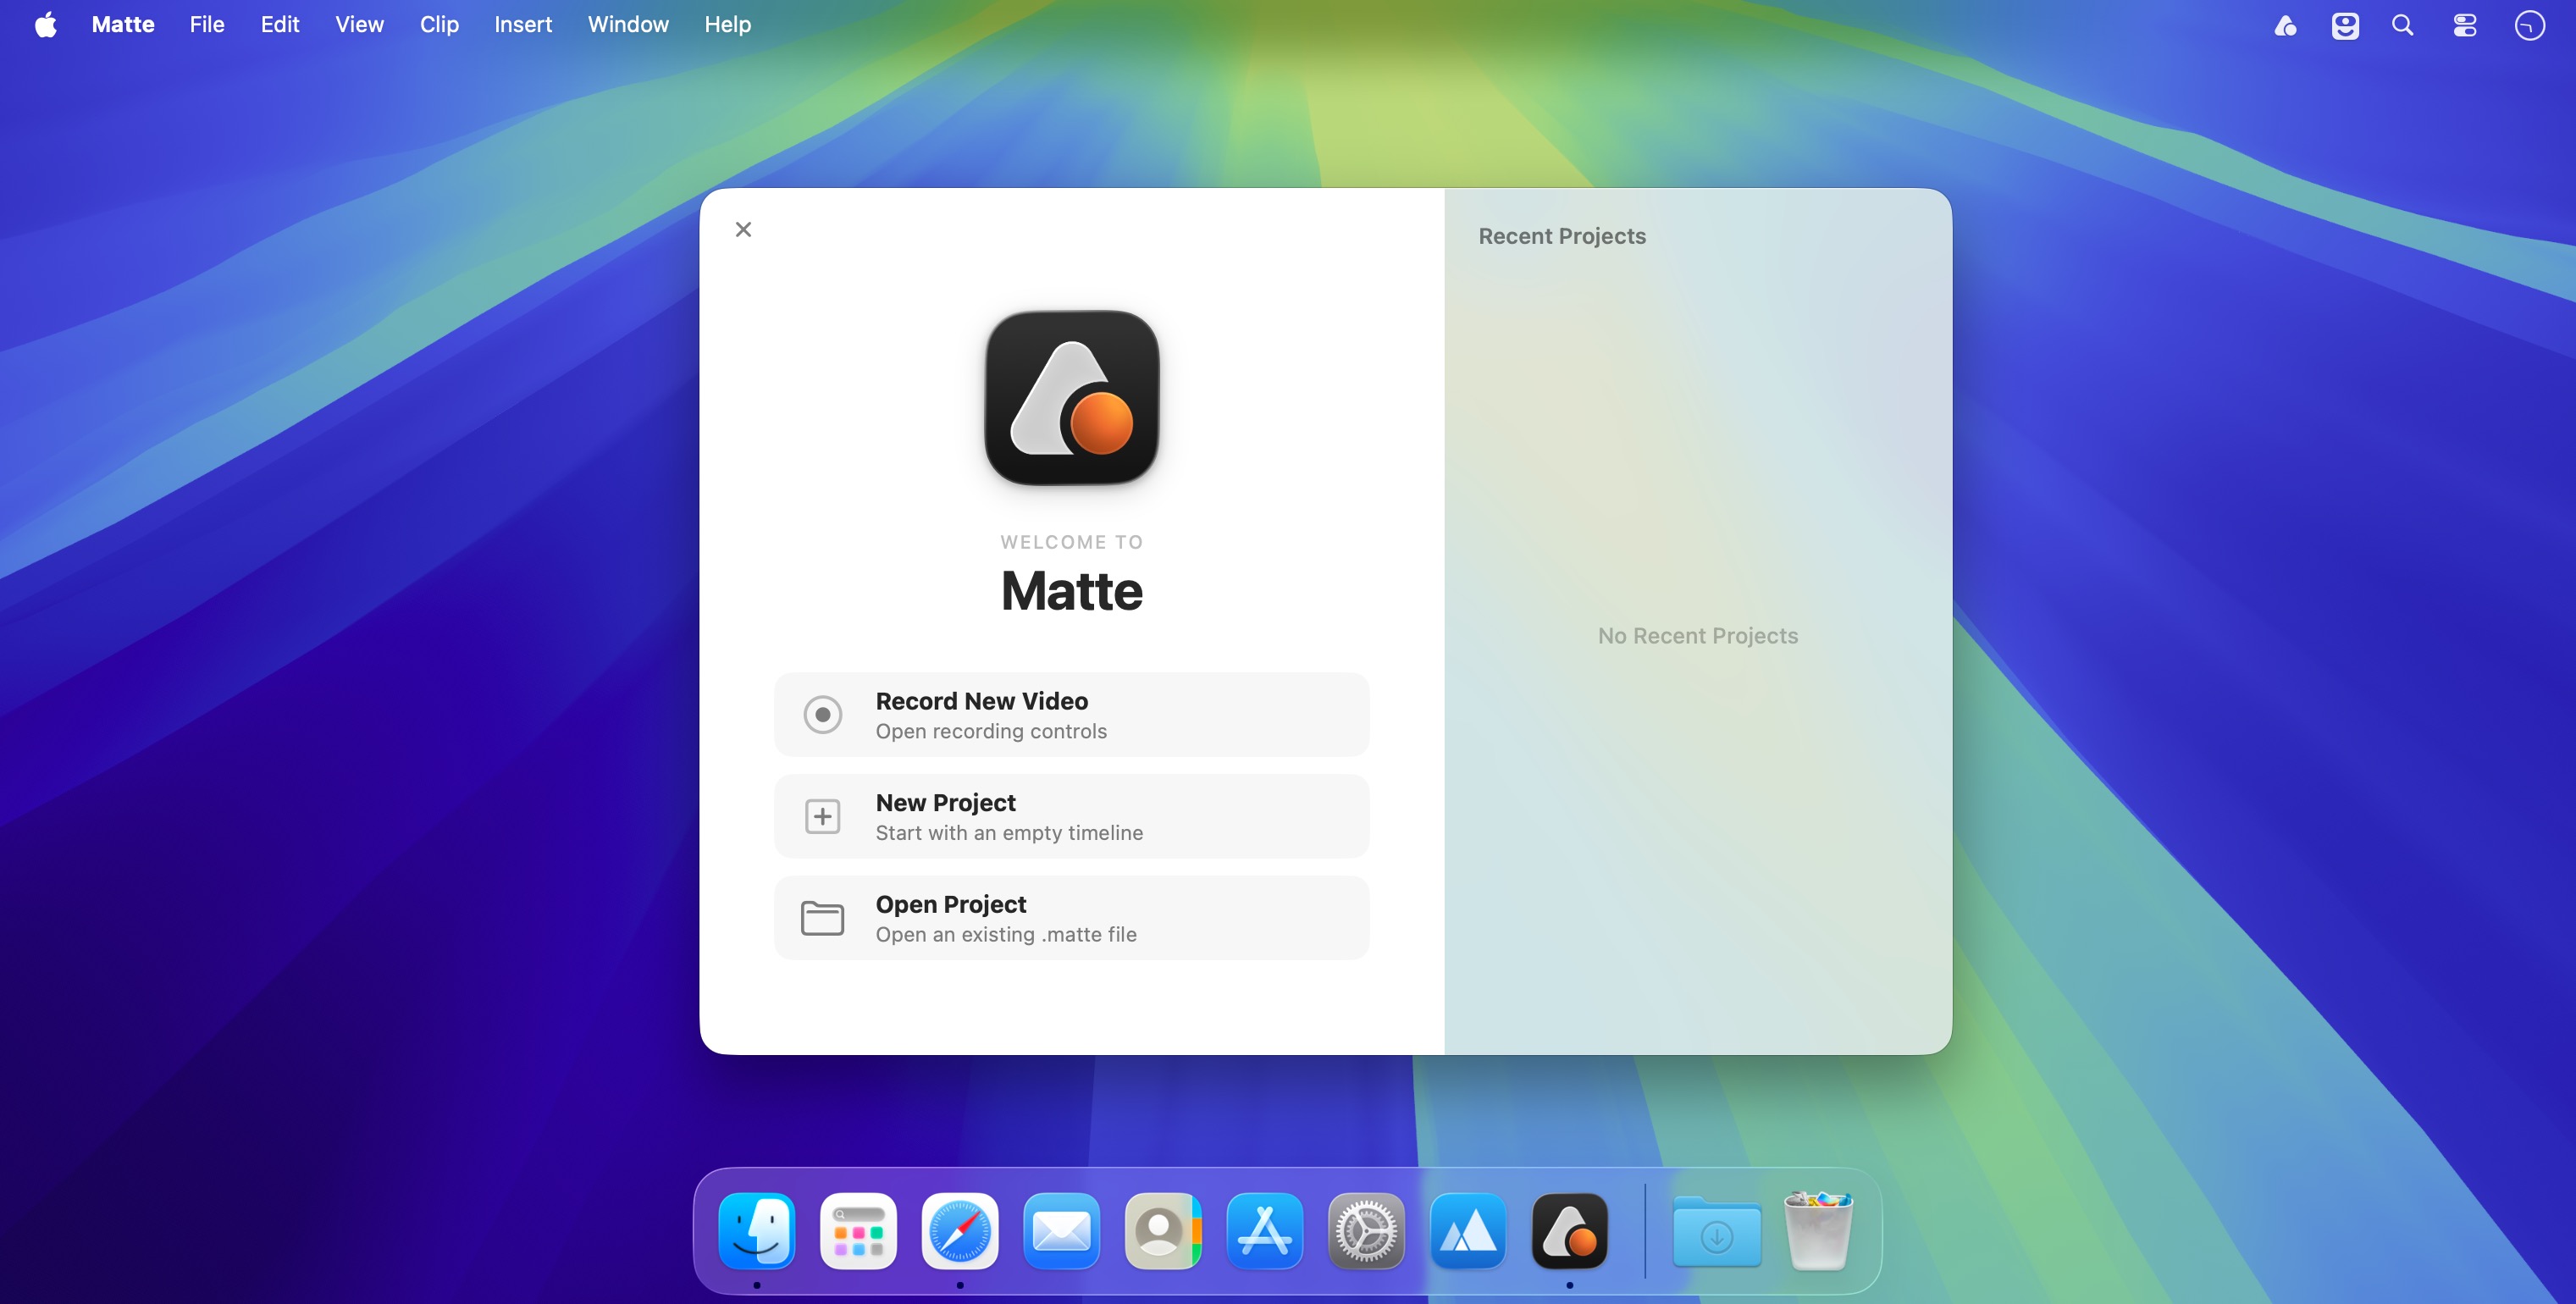Click the circular clock-like icon in menu bar
Viewport: 2576px width, 1304px height.
point(2529,25)
